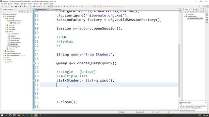The image size is (209, 117).
Task: Click the Writable status bar field
Action: click(x=122, y=112)
